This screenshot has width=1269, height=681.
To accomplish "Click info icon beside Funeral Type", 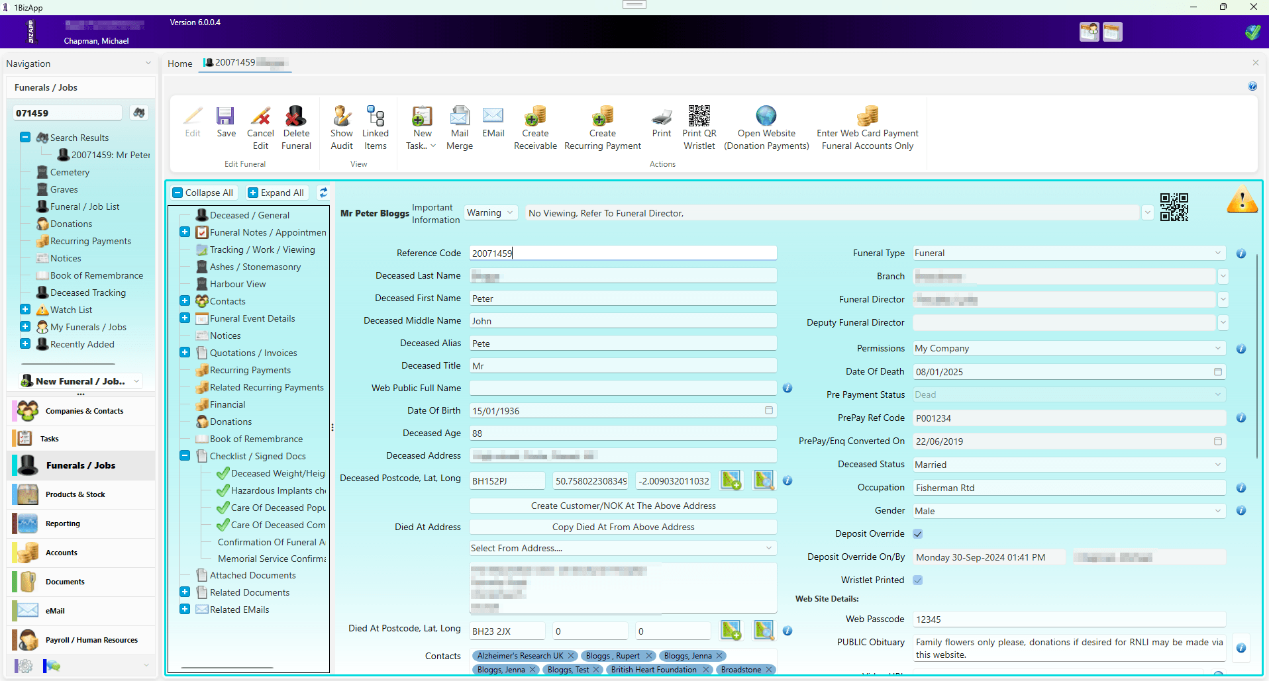I will tap(1241, 253).
